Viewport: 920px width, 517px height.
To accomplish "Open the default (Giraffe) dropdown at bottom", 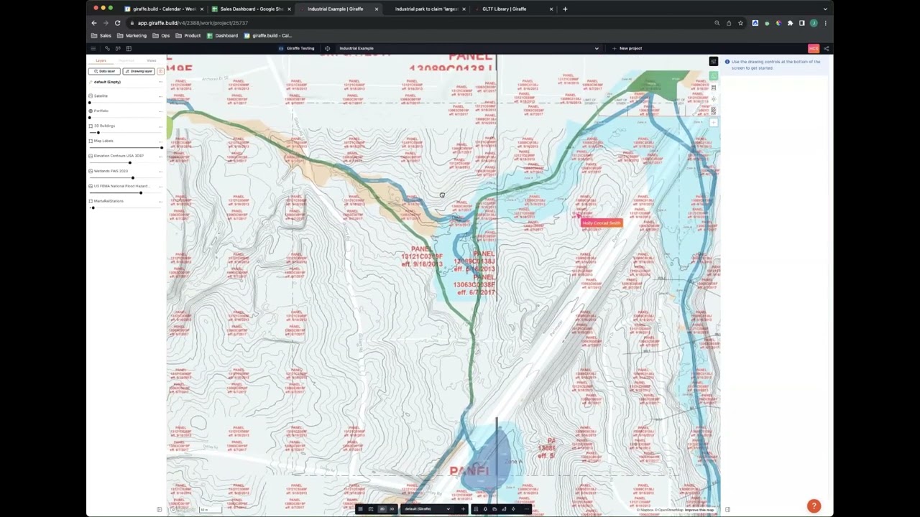I will coord(428,509).
